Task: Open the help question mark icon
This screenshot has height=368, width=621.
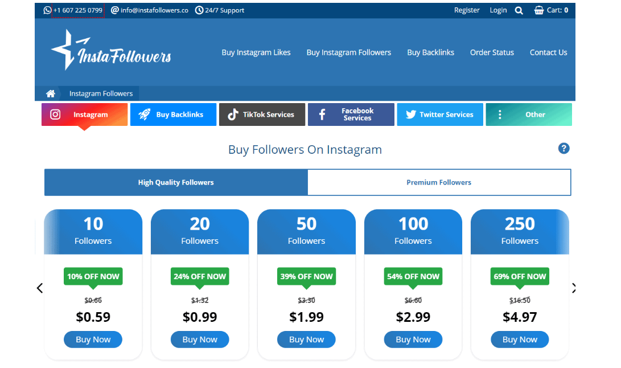Action: (564, 149)
